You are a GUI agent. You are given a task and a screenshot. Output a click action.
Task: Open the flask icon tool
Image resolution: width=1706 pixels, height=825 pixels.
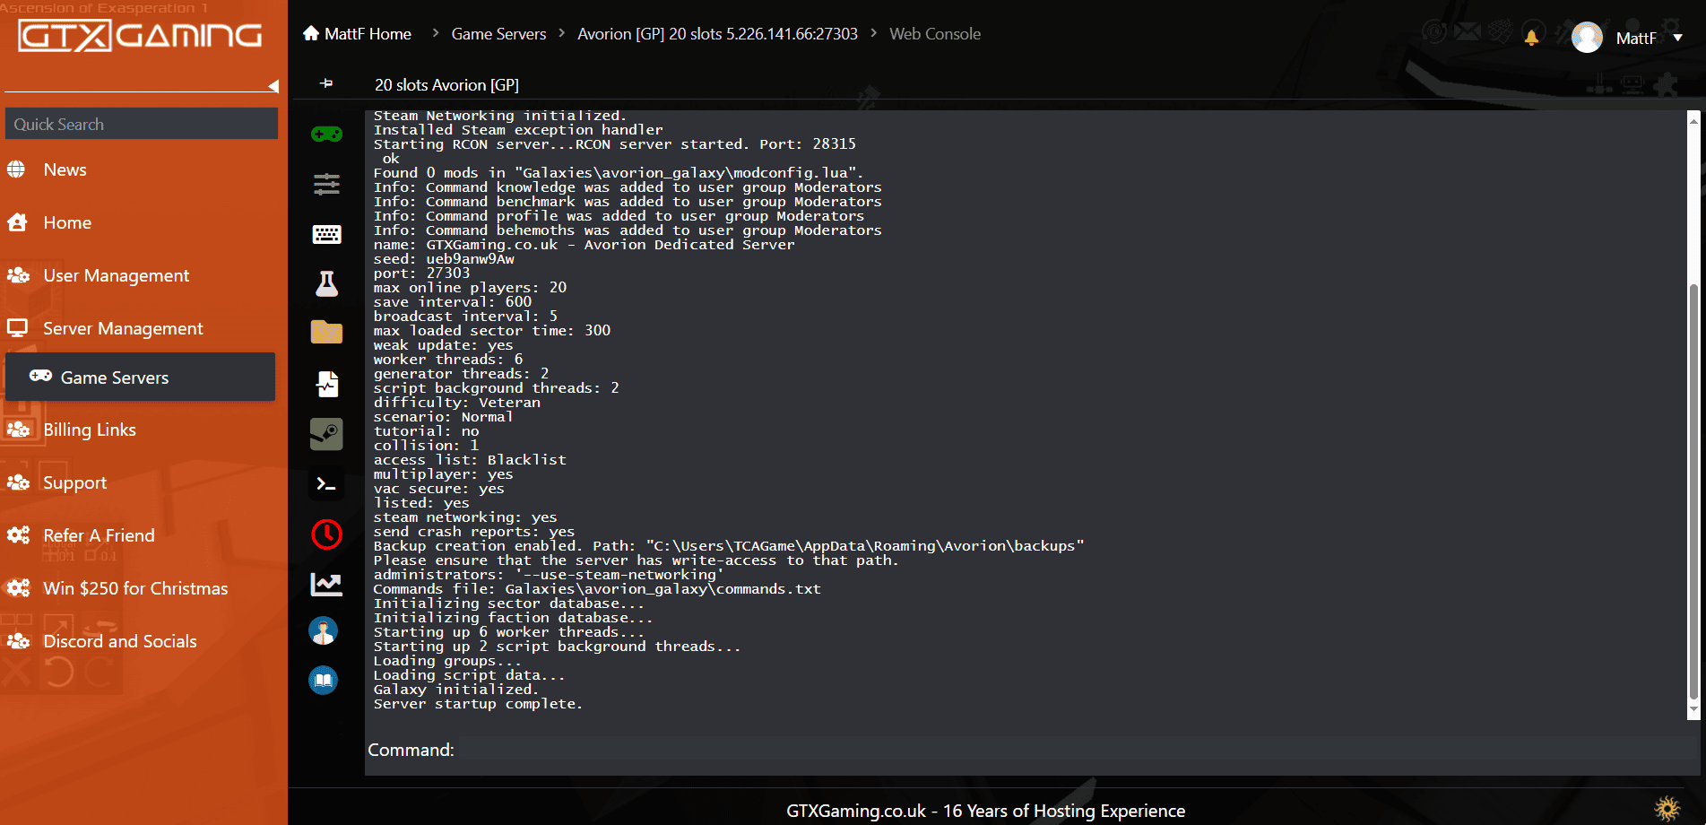(x=326, y=284)
